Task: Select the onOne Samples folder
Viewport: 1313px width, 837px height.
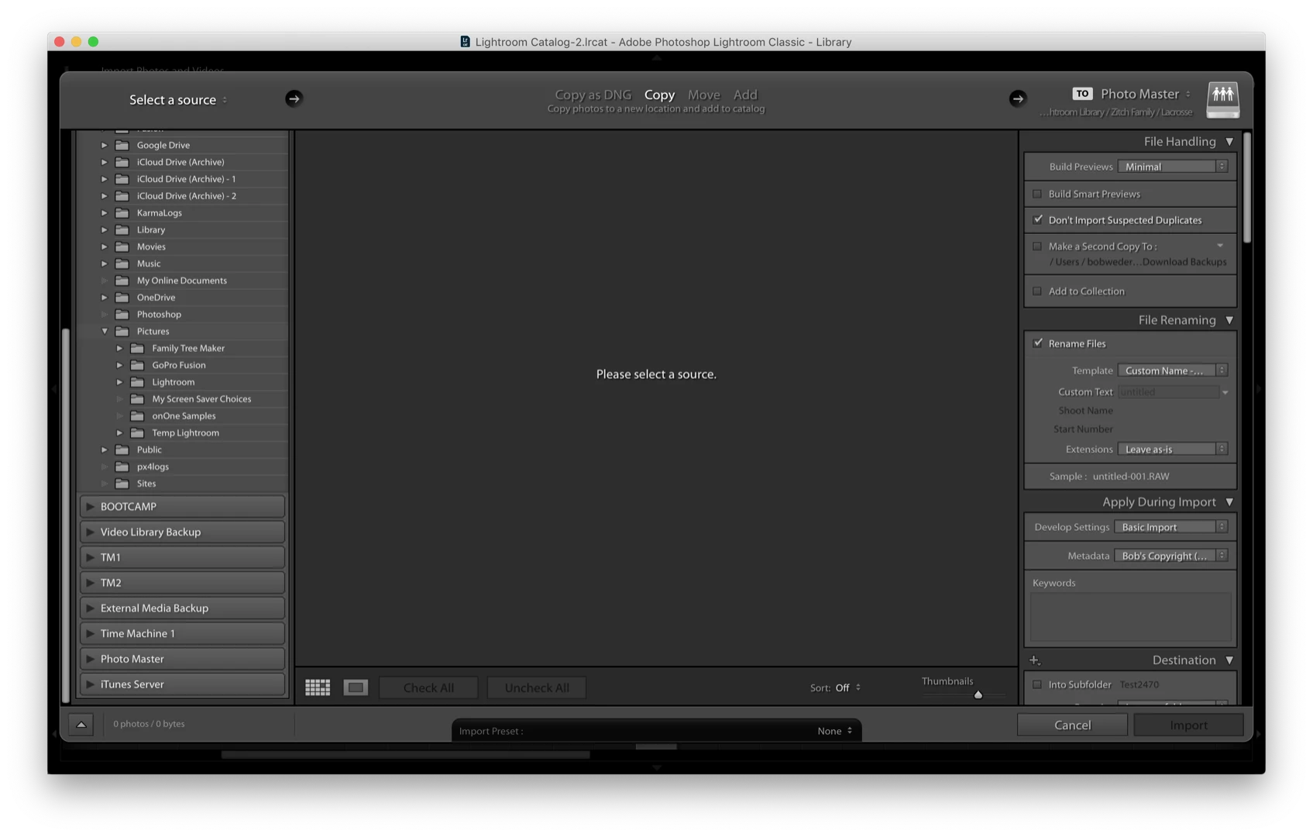Action: pyautogui.click(x=184, y=416)
